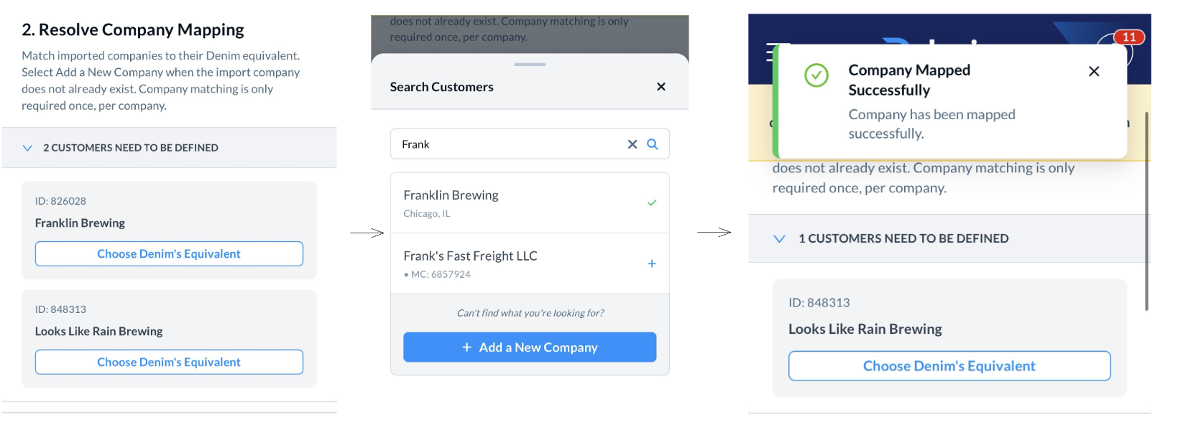This screenshot has width=1183, height=425.
Task: Choose Denim's Equivalent in the one-customer panel
Action: pyautogui.click(x=949, y=366)
